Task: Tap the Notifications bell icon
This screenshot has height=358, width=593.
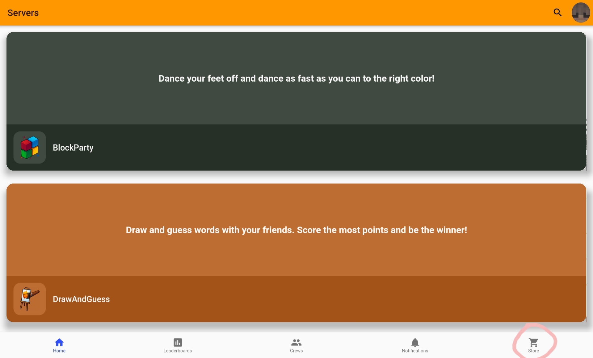Action: coord(415,342)
